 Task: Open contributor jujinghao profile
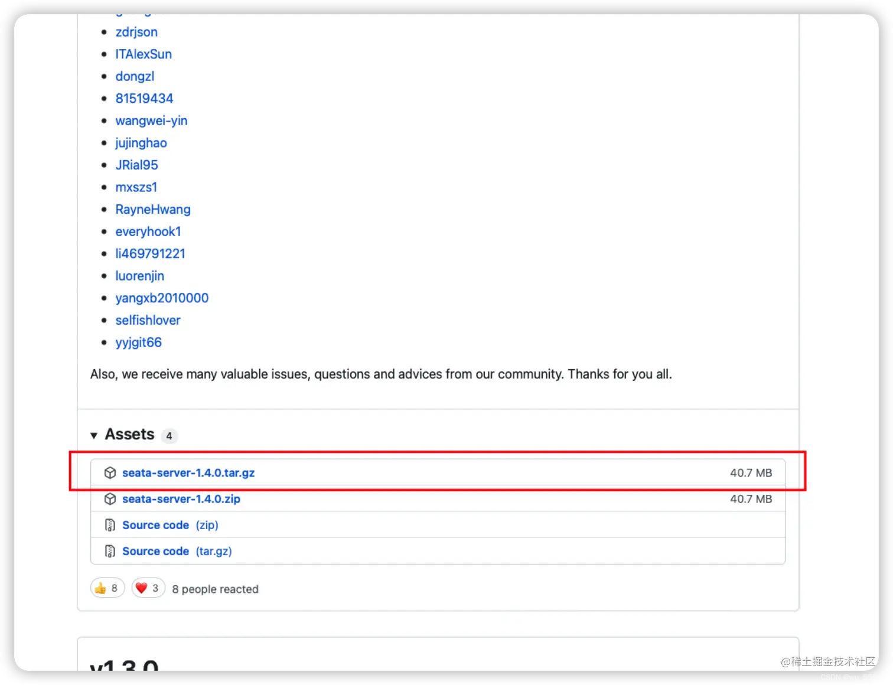click(141, 143)
